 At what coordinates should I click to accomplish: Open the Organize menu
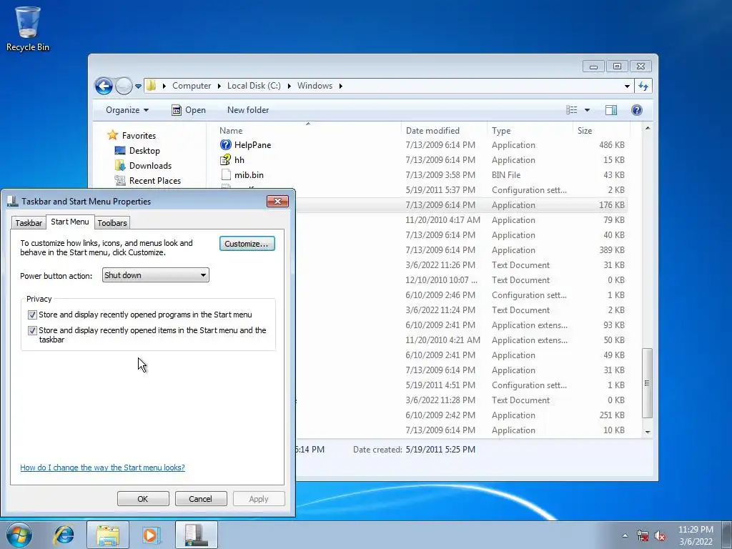coord(127,110)
